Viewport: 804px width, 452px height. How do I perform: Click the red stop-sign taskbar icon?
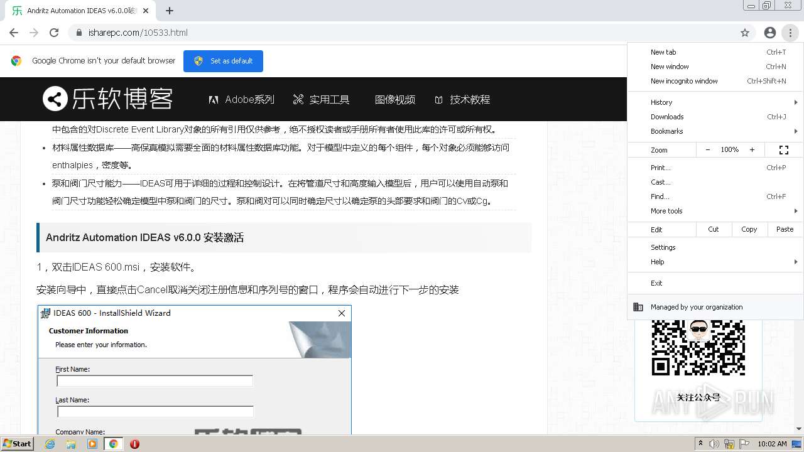[134, 444]
